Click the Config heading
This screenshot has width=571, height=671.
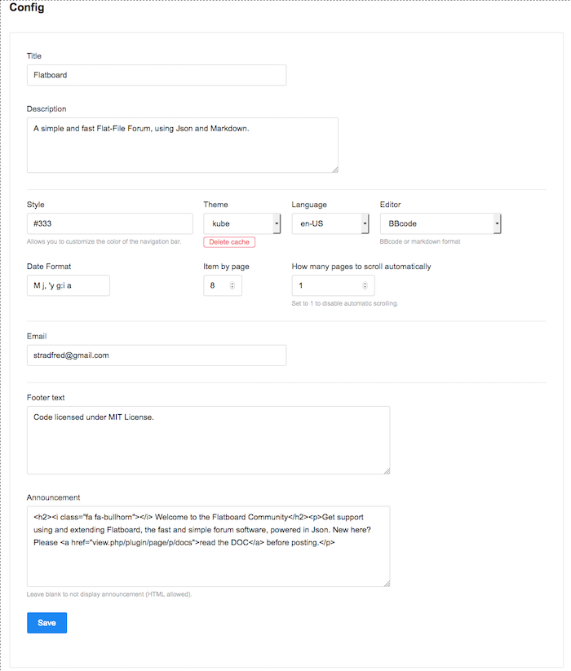(x=27, y=7)
